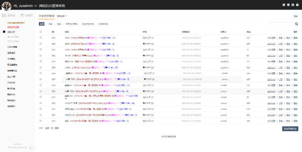Collapse the black circle arrow beside 竞价大厅
This screenshot has width=302, height=152.
4,32
